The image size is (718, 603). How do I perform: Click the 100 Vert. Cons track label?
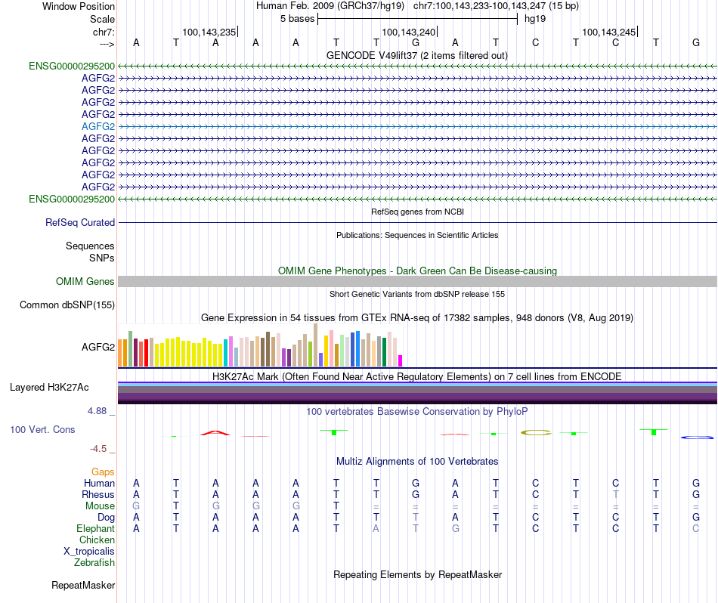pos(42,429)
